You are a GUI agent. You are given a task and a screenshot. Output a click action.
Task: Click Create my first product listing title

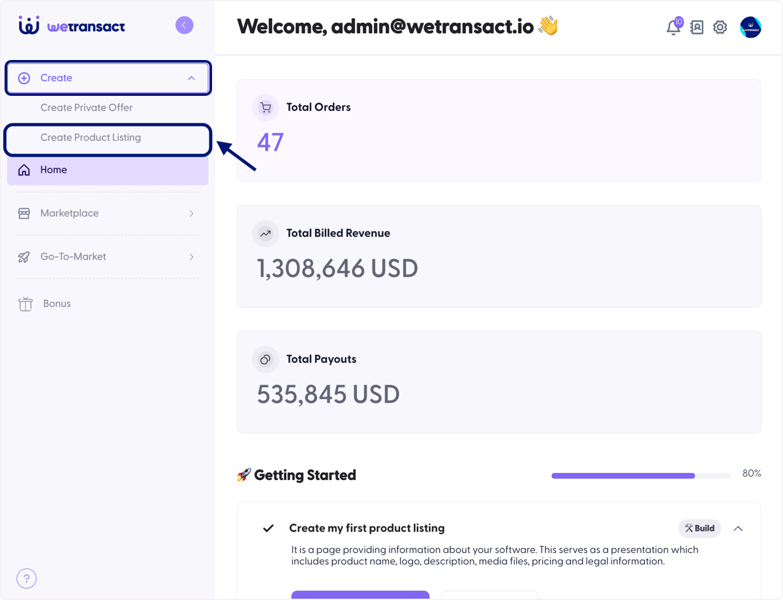tap(367, 528)
